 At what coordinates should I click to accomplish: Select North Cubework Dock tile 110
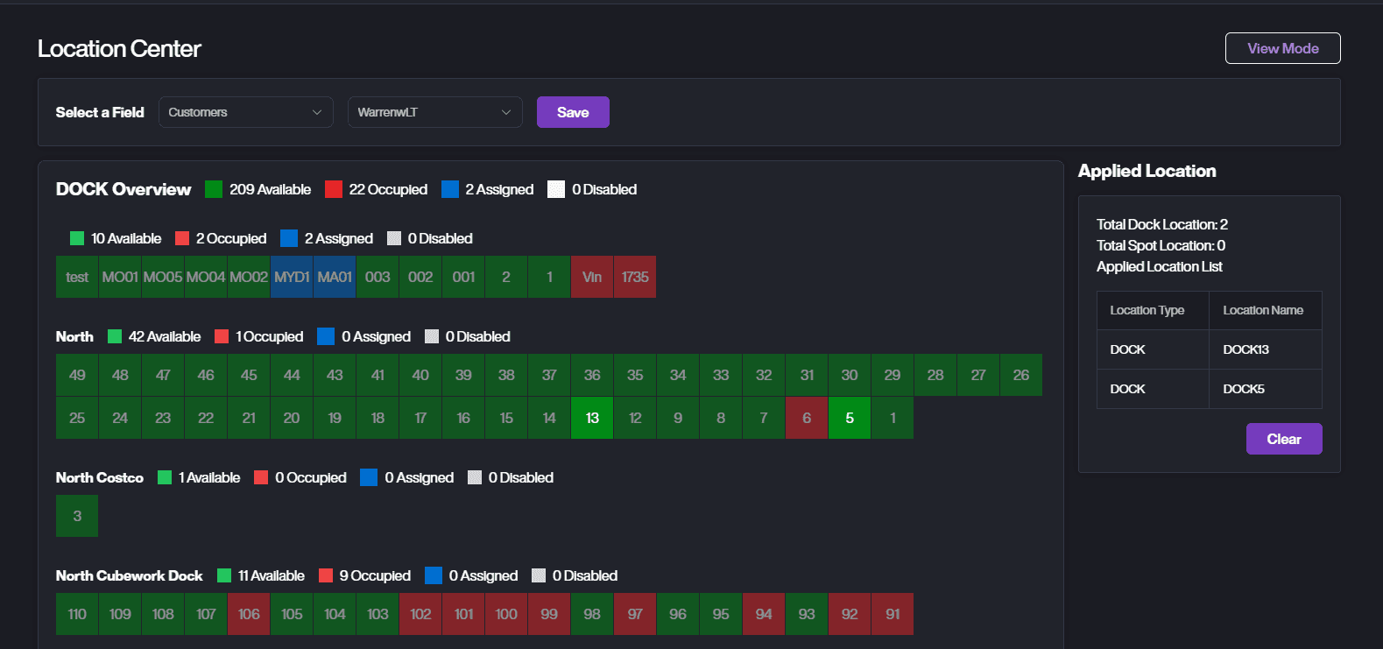77,614
